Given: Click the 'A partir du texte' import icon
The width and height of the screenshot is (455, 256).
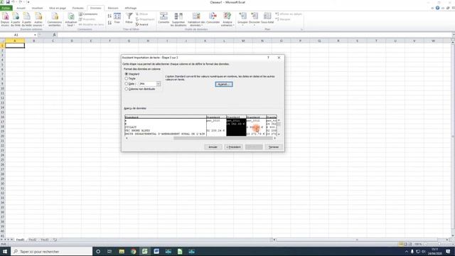Looking at the screenshot, I should coord(27,19).
